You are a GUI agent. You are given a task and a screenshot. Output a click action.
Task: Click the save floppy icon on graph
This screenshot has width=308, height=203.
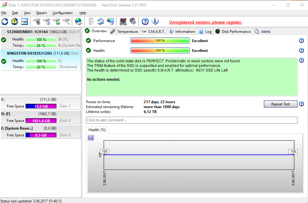(91, 138)
